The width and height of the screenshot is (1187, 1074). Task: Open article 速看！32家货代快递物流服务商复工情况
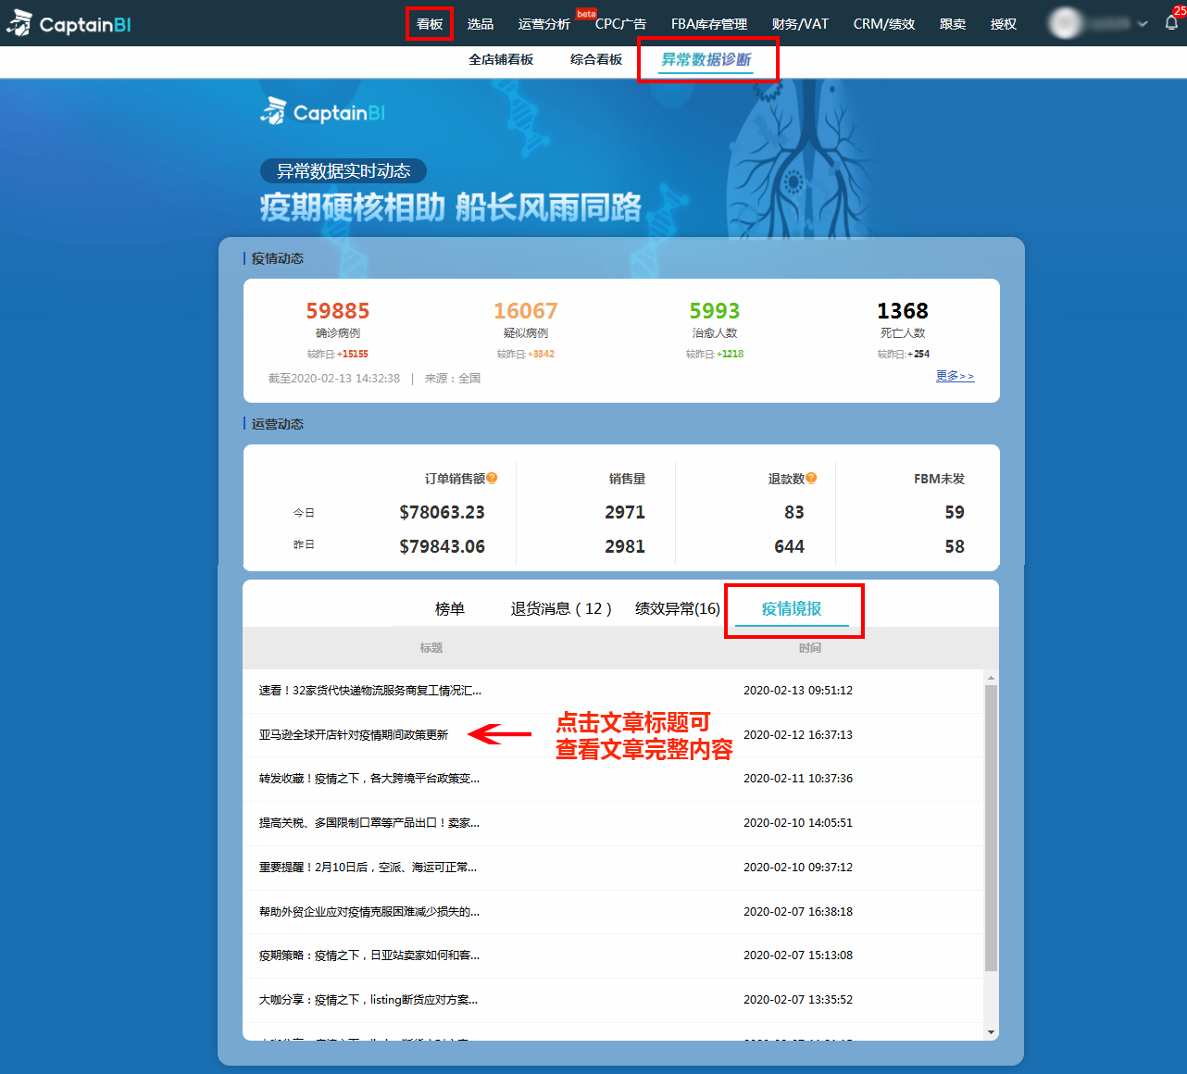(370, 691)
